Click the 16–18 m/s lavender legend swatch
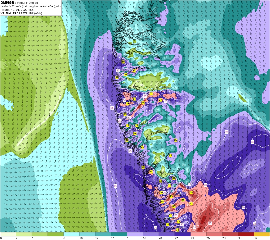270x240 pixels. coord(135,234)
